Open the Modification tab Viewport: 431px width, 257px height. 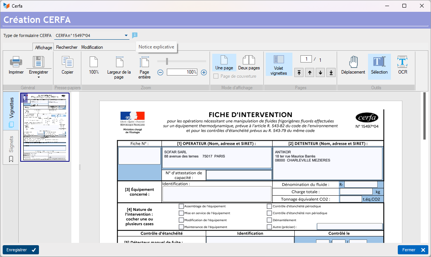pyautogui.click(x=92, y=47)
